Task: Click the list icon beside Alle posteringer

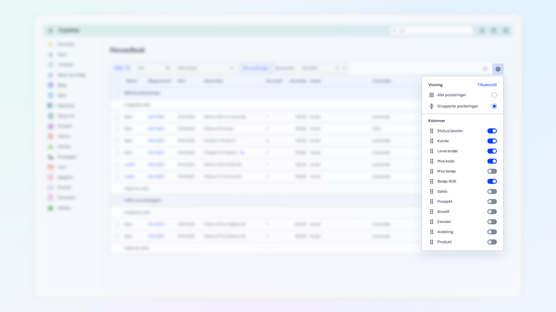Action: [x=431, y=95]
